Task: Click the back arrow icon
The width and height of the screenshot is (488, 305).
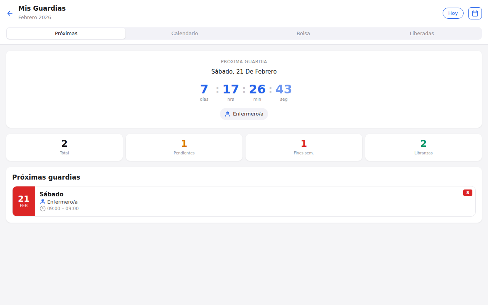Action: pos(10,13)
